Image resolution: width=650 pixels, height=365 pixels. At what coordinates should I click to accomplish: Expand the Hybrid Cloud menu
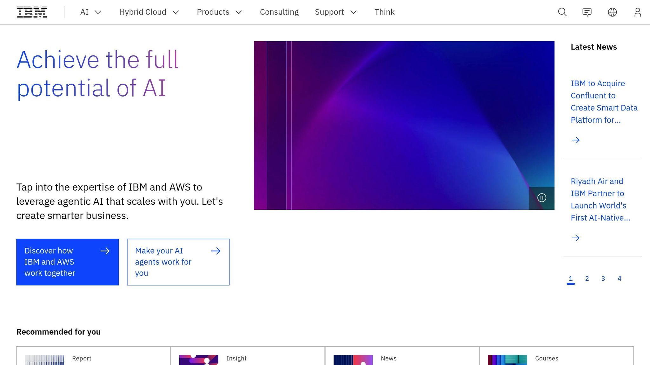coord(149,12)
